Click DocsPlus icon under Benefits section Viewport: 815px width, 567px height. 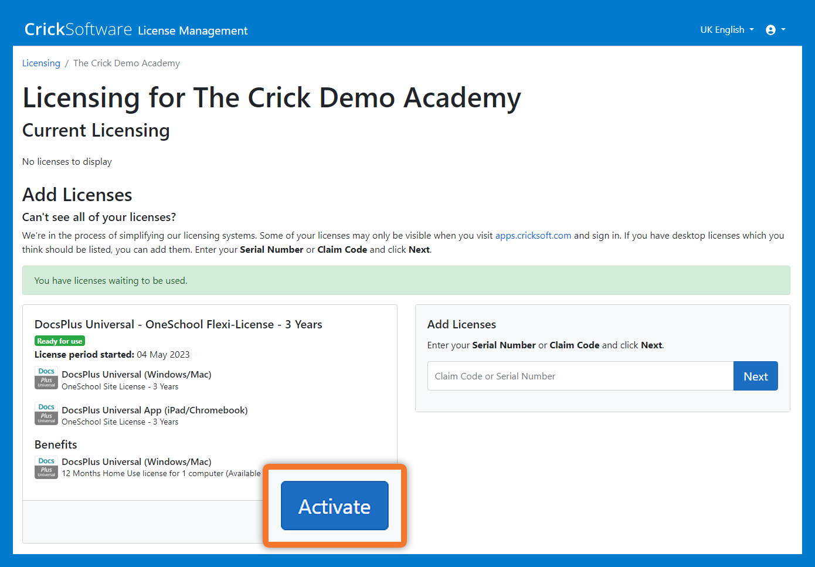coord(46,467)
